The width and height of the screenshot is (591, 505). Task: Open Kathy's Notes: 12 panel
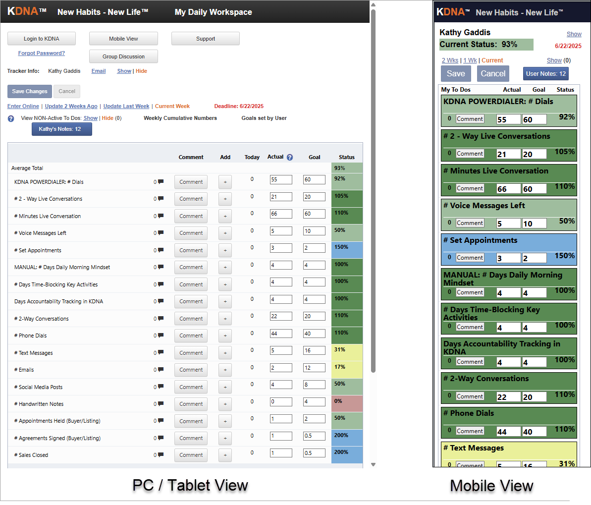(61, 129)
